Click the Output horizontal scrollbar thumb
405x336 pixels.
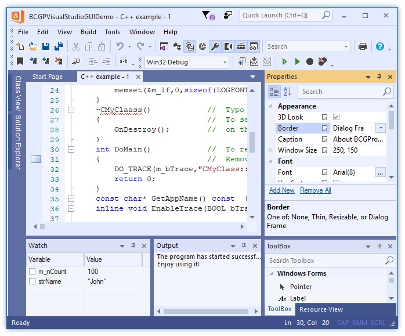tap(205, 312)
